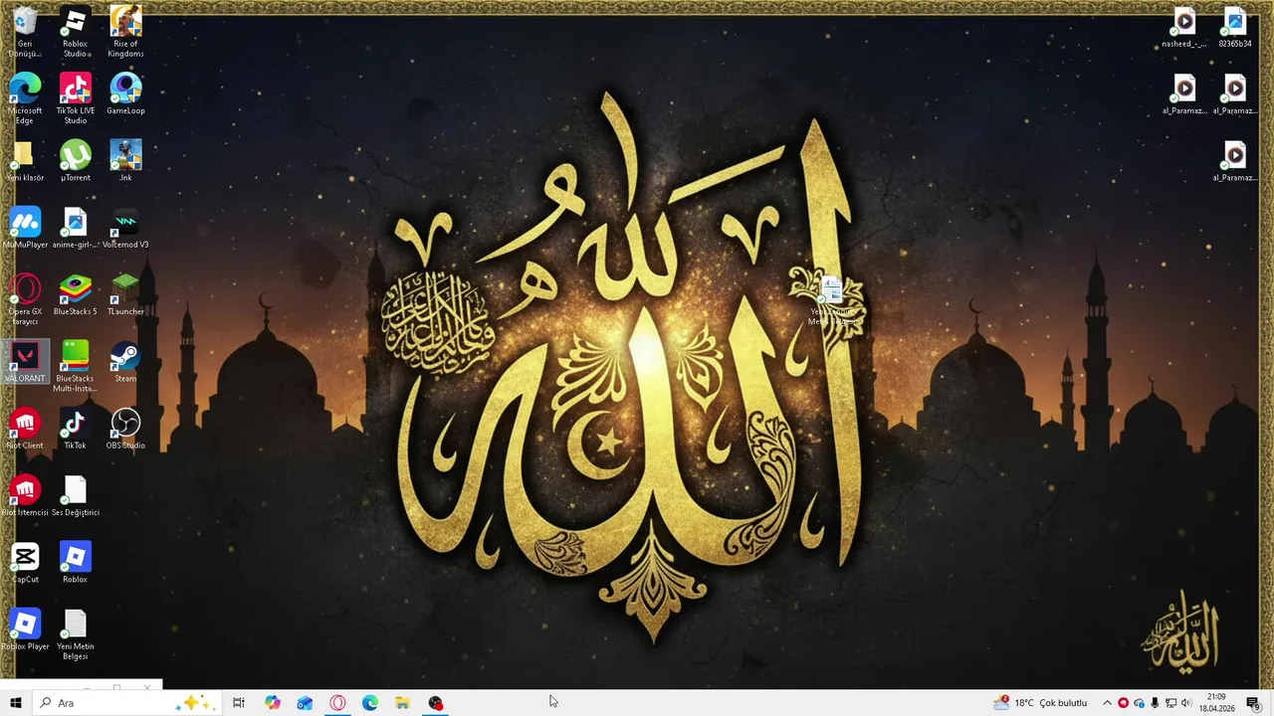The width and height of the screenshot is (1274, 716).
Task: Expand the hidden system tray icons chevron
Action: coord(1107,703)
